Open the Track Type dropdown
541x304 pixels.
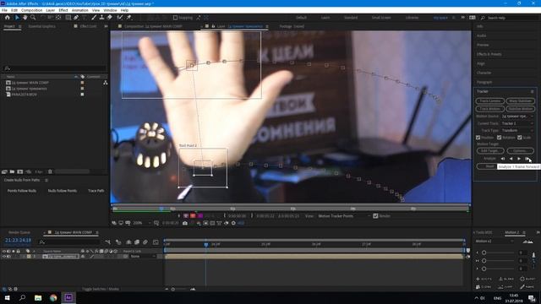[x=517, y=131]
